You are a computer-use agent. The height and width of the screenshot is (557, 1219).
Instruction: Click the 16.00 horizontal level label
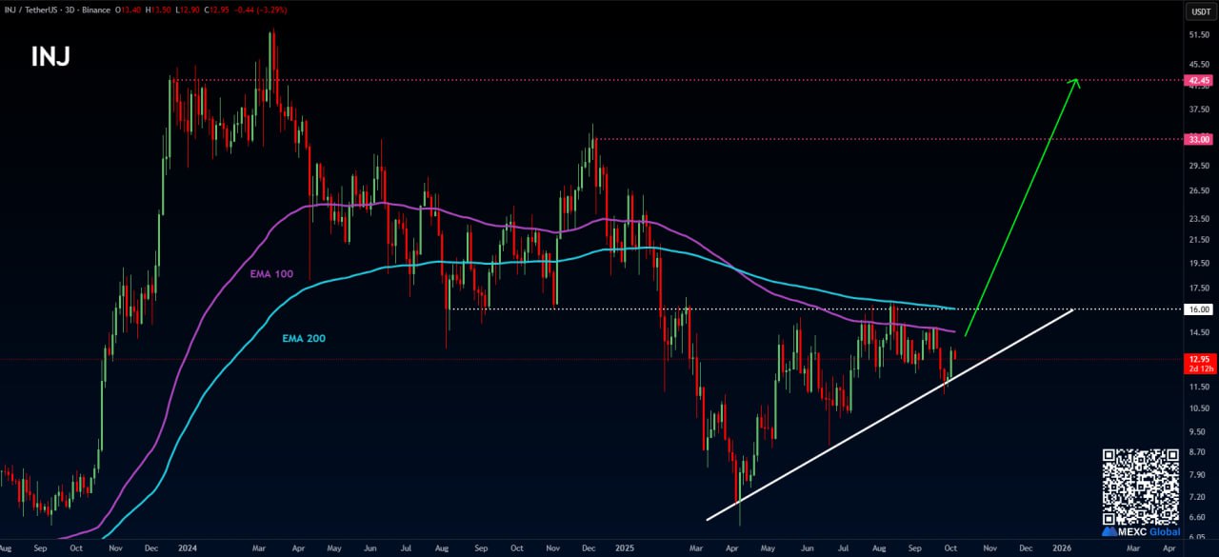1199,309
